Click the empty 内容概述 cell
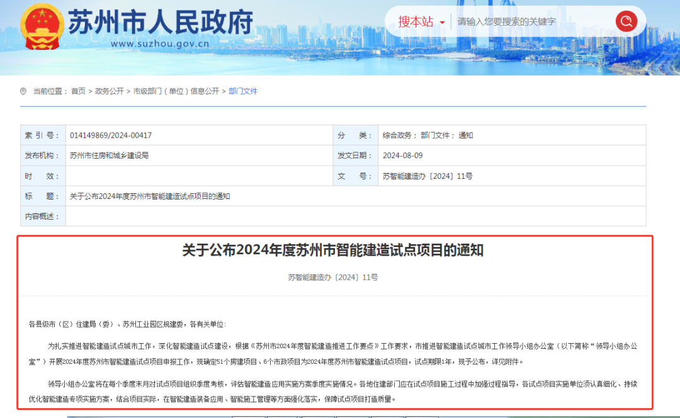This screenshot has width=680, height=418. 355,217
